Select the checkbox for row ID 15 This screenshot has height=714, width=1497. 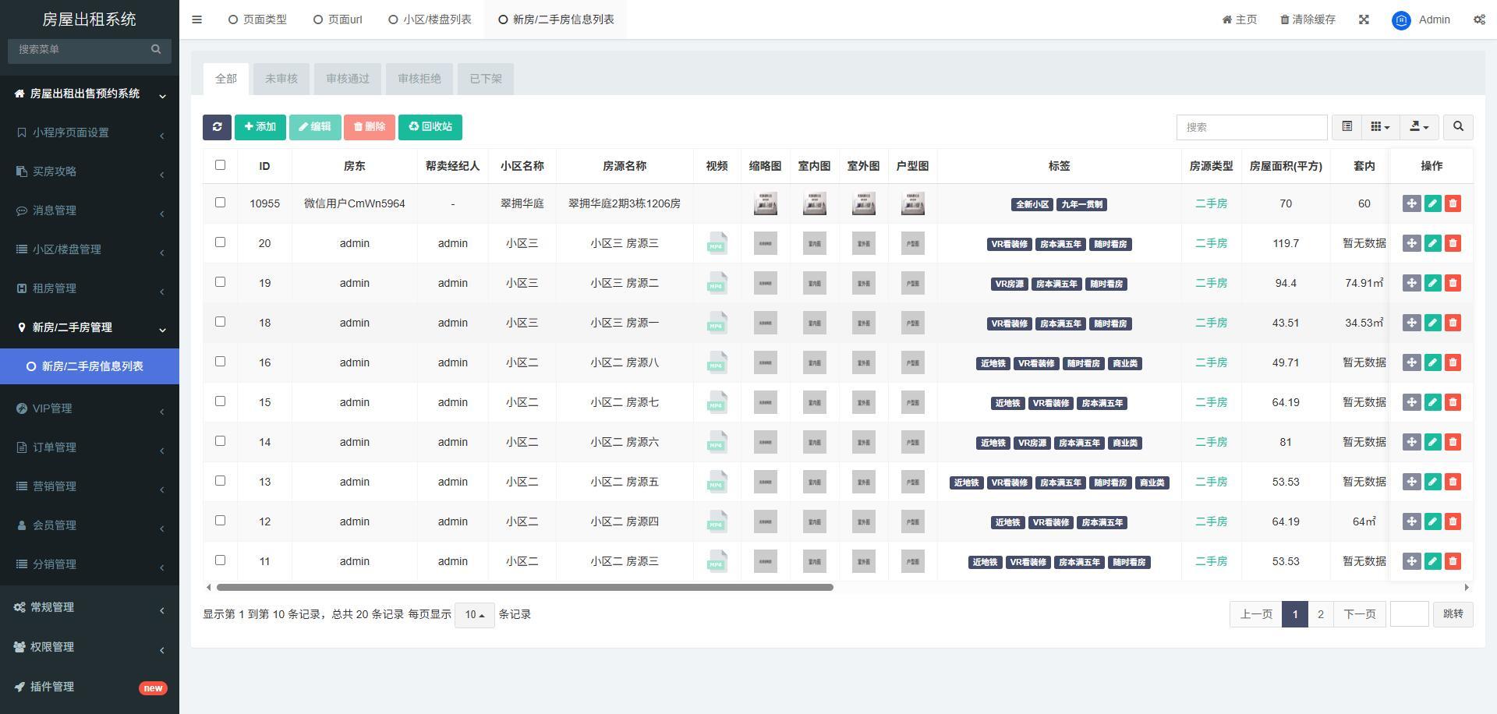pyautogui.click(x=220, y=401)
